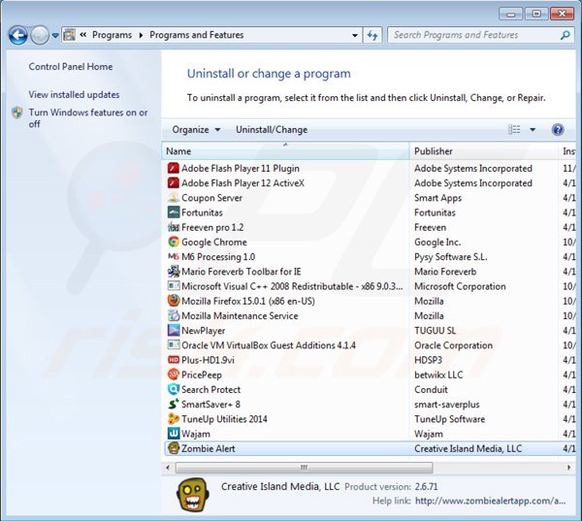Click the blue Help question mark icon
Viewport: 582px width, 521px height.
tap(558, 130)
